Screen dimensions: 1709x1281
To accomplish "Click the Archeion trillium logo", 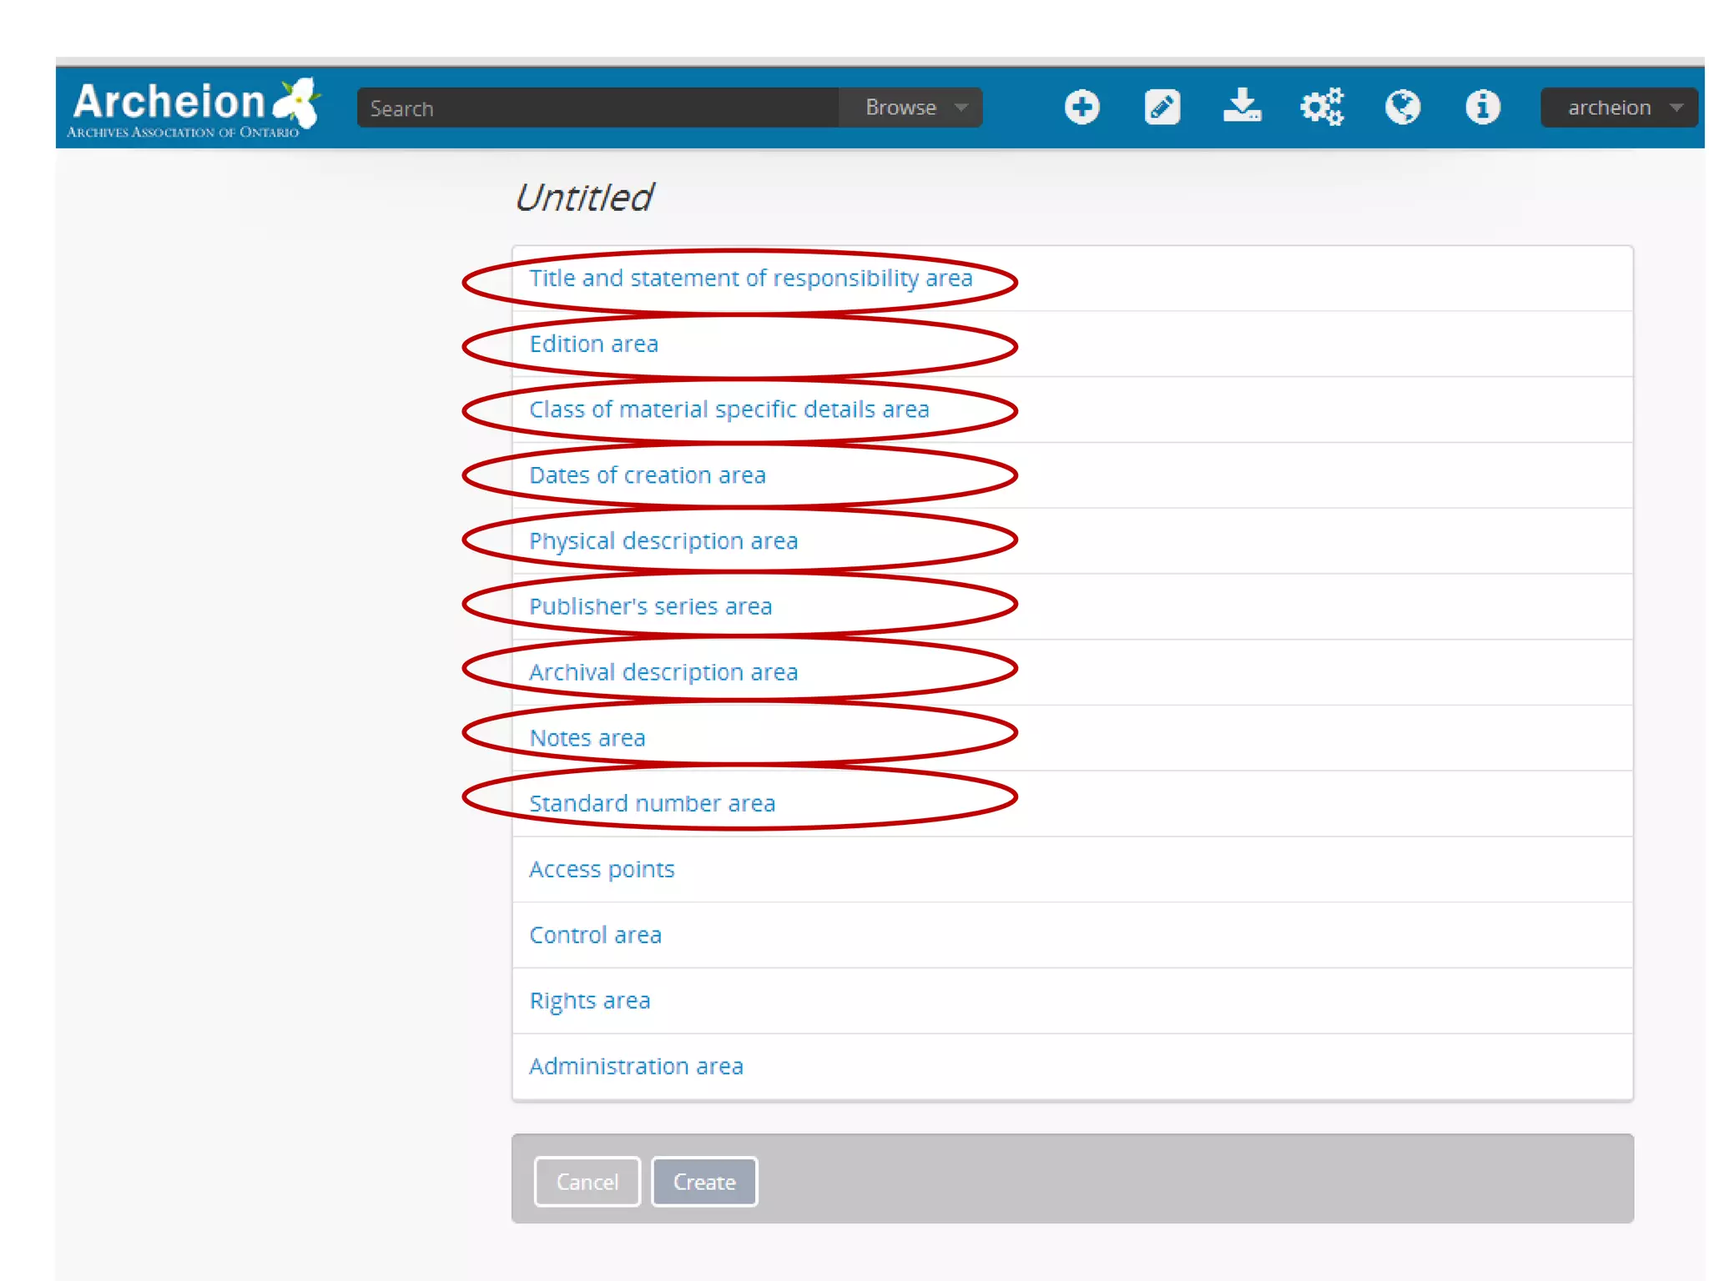I will tap(194, 108).
